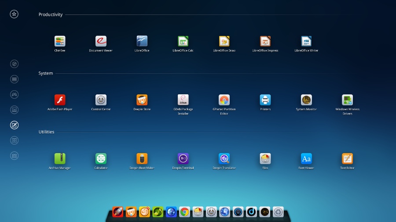The height and width of the screenshot is (222, 396).
Task: Open the Archive Manager
Action: (x=60, y=159)
